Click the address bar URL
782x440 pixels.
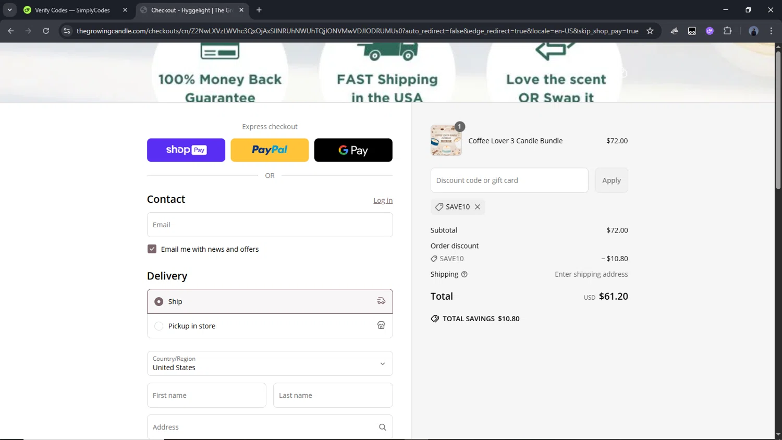pyautogui.click(x=357, y=31)
